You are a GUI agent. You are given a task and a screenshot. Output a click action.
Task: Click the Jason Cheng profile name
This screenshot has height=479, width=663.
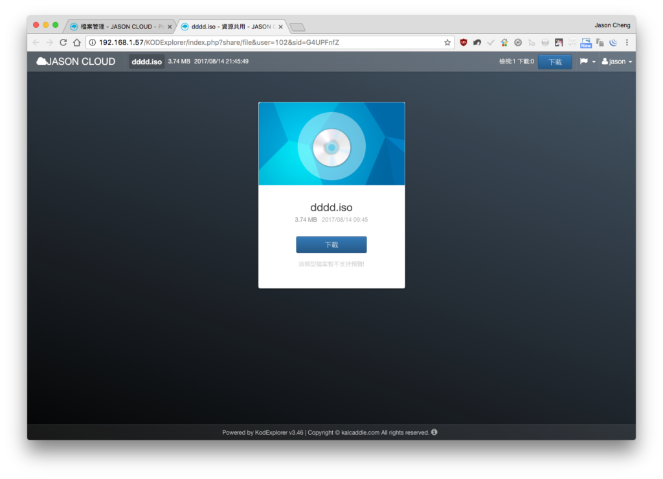pyautogui.click(x=612, y=25)
